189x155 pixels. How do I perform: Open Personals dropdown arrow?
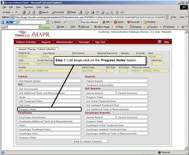141,22
